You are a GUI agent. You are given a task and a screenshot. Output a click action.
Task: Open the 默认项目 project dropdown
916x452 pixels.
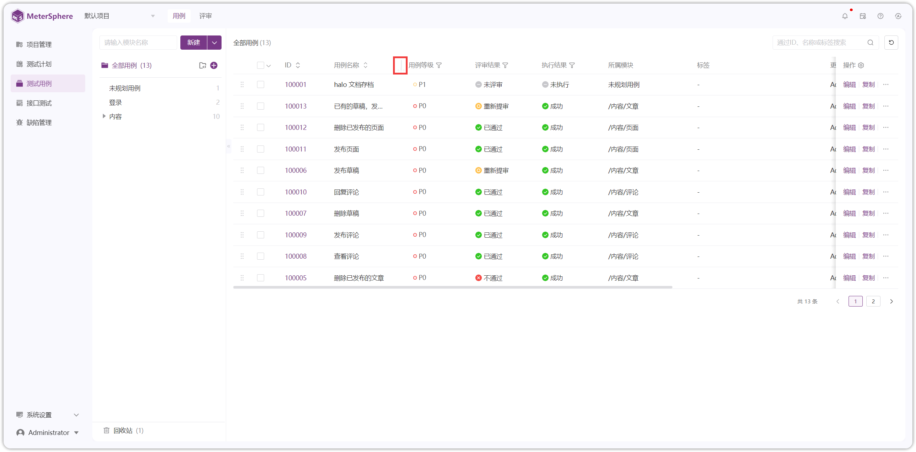click(x=120, y=16)
